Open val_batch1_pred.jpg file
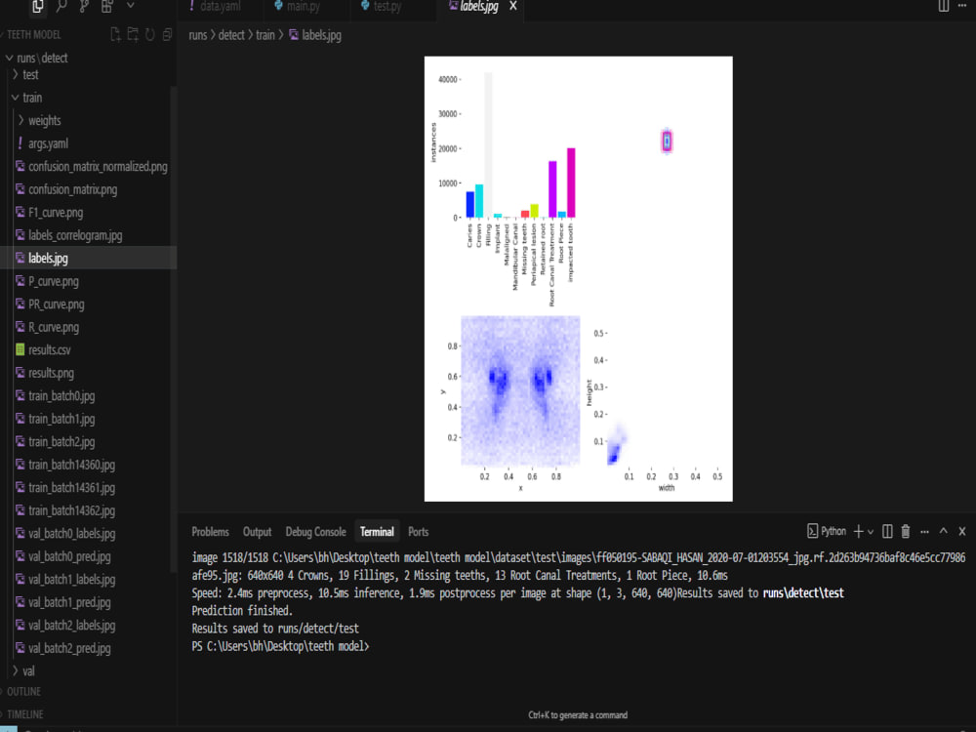 [x=69, y=602]
